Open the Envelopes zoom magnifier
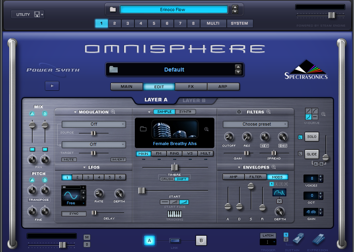Image resolution: width=354 pixels, height=252 pixels. (274, 167)
